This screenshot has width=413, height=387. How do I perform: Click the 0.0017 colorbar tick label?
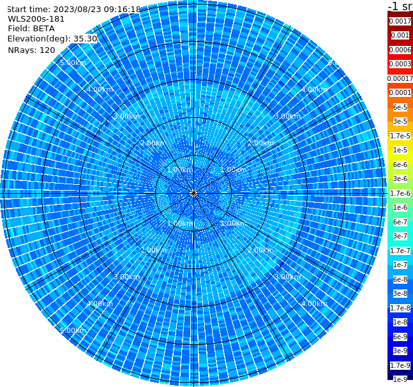point(400,21)
